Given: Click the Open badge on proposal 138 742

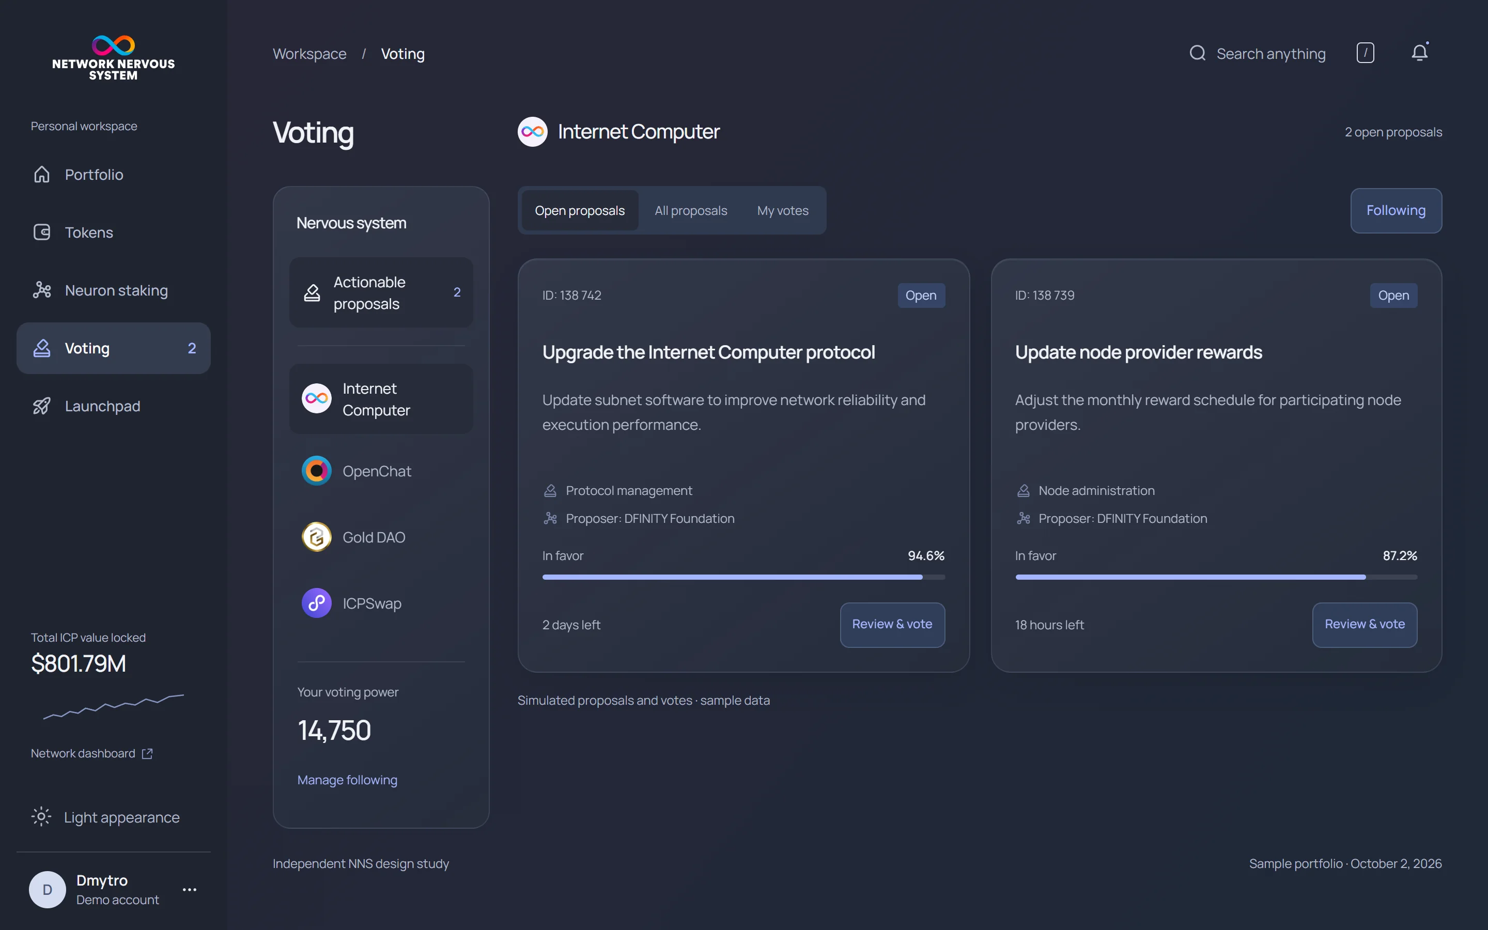Looking at the screenshot, I should point(921,295).
